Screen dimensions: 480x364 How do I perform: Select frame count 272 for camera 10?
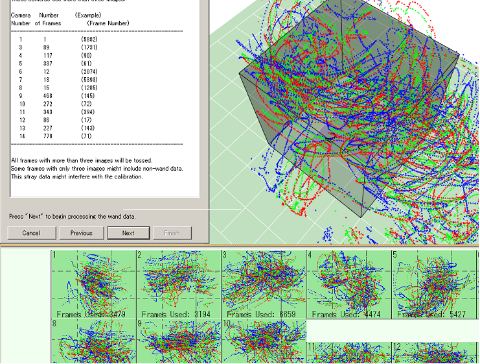[48, 104]
